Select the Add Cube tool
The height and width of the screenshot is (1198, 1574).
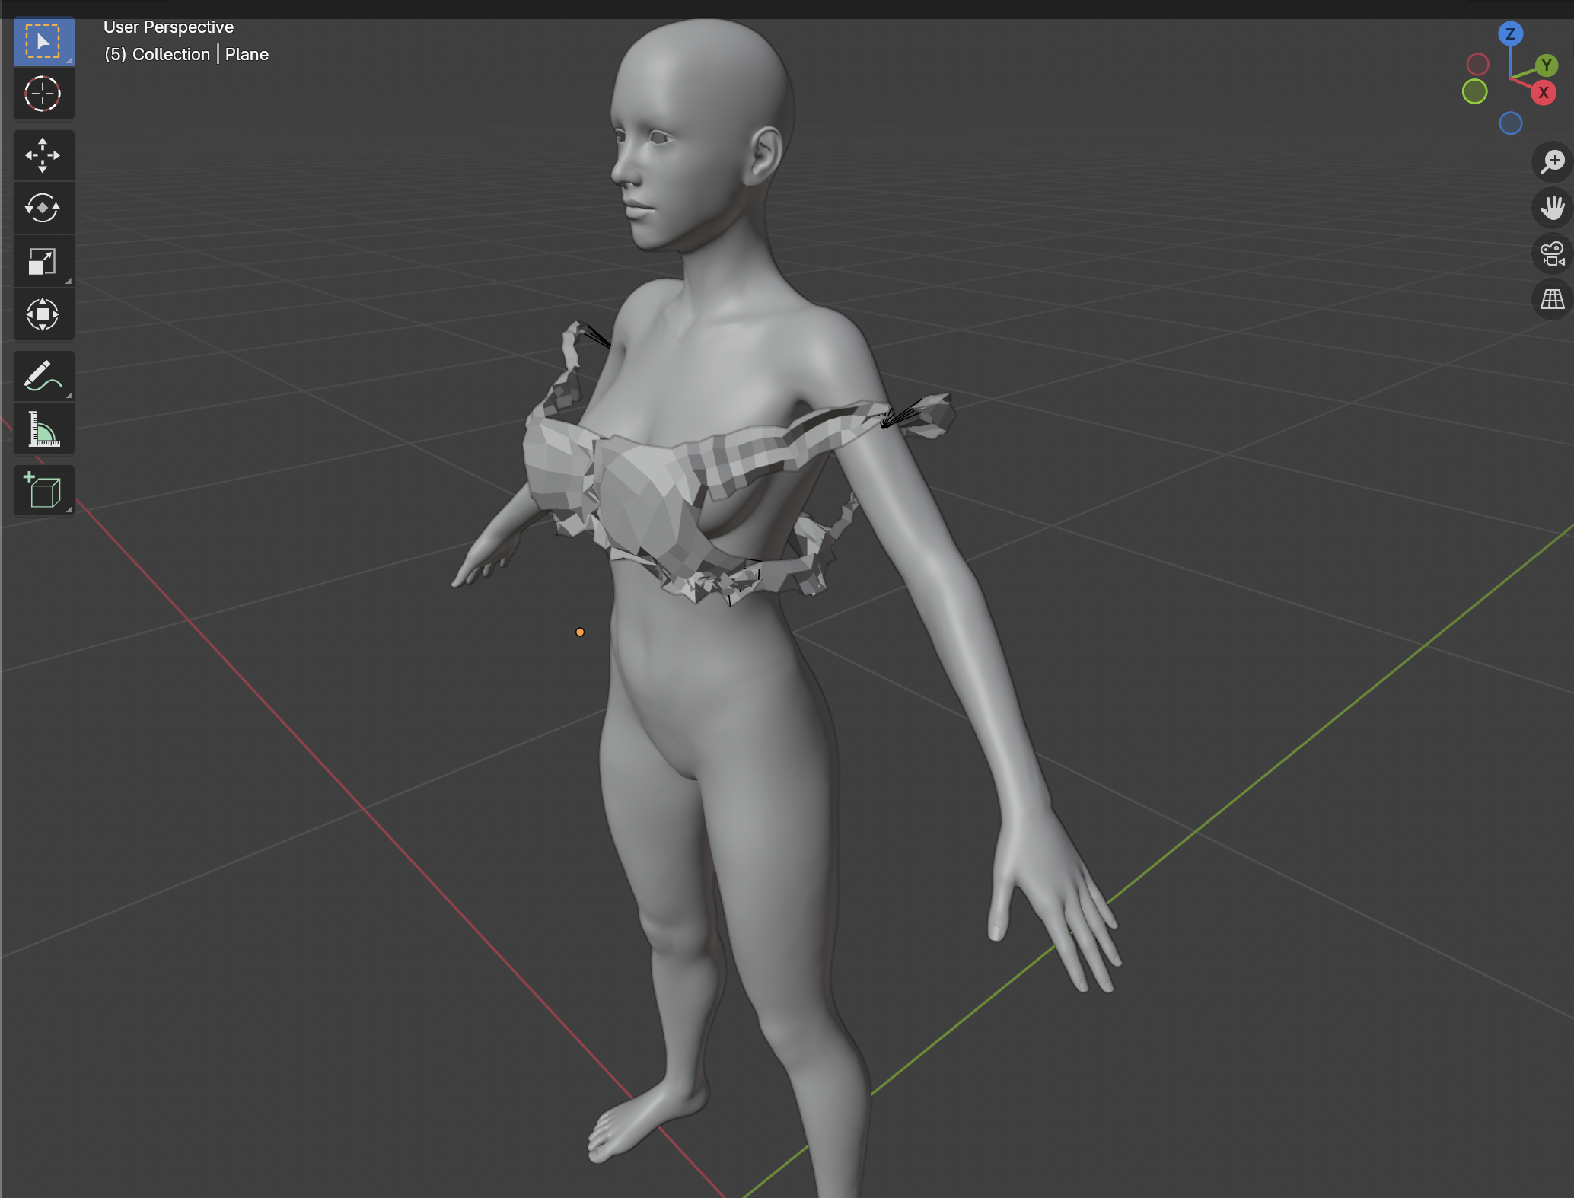click(43, 490)
